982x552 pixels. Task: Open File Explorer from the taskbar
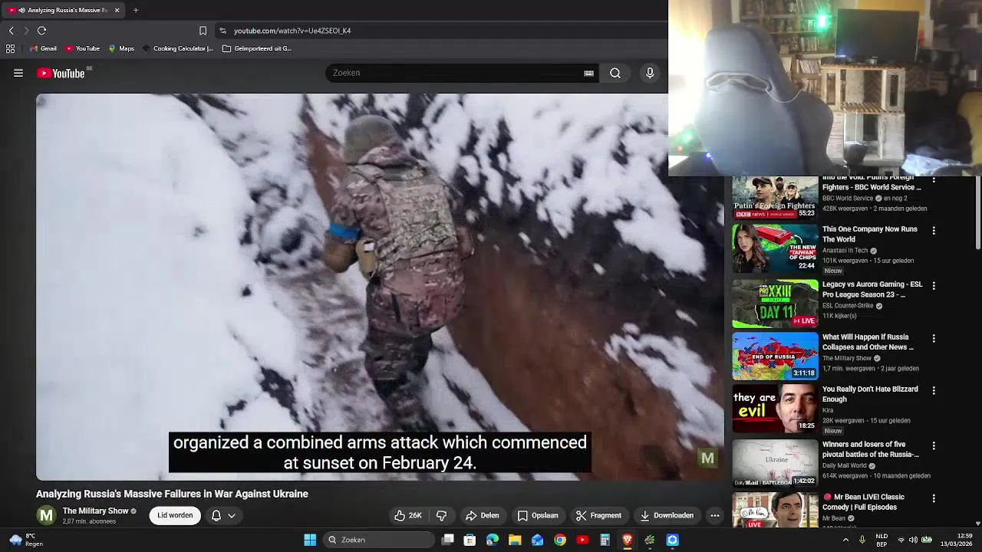[515, 540]
